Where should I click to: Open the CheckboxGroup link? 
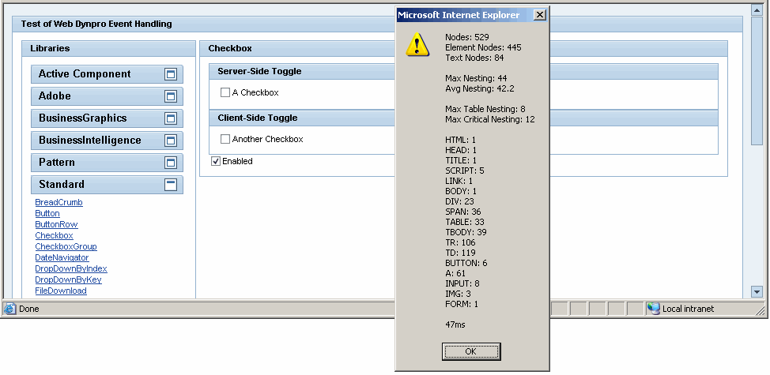[x=66, y=246]
